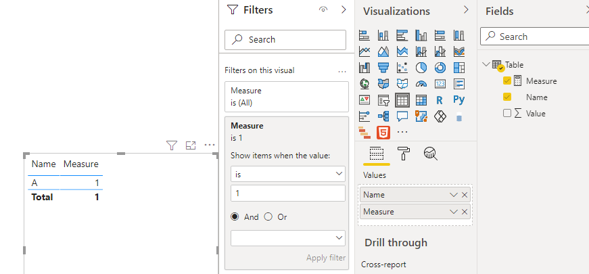Select the stacked column chart visualization
The image size is (589, 274).
(x=383, y=35)
